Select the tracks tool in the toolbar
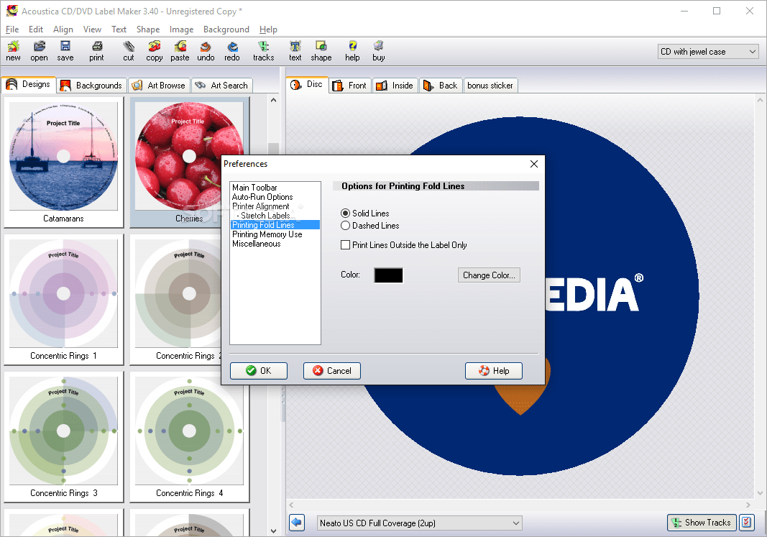 click(264, 50)
